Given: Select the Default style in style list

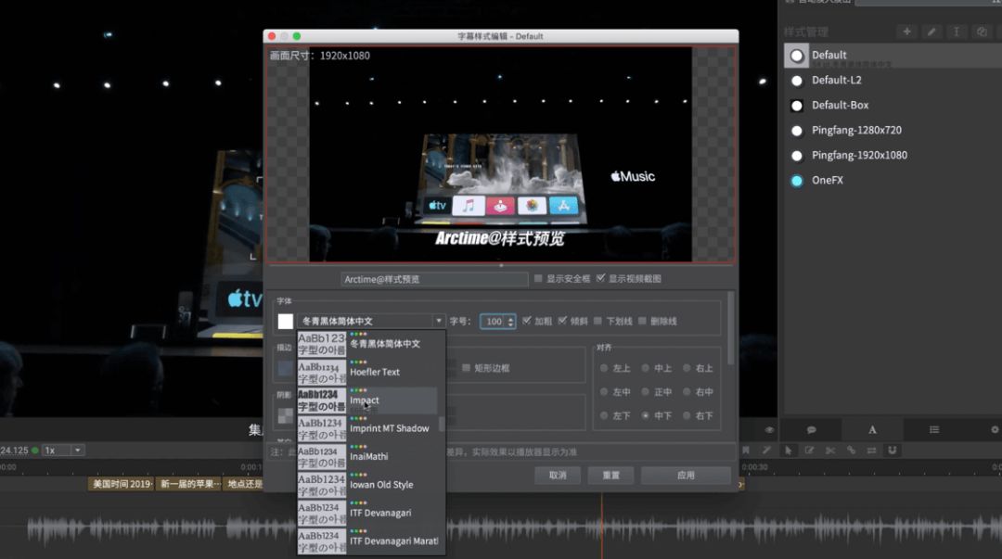Looking at the screenshot, I should coord(893,56).
